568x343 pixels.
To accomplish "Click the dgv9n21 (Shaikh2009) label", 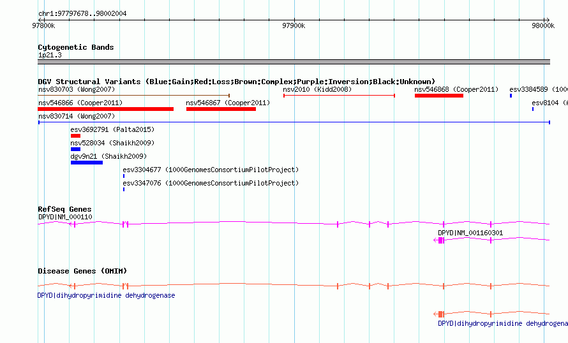I will (x=108, y=156).
